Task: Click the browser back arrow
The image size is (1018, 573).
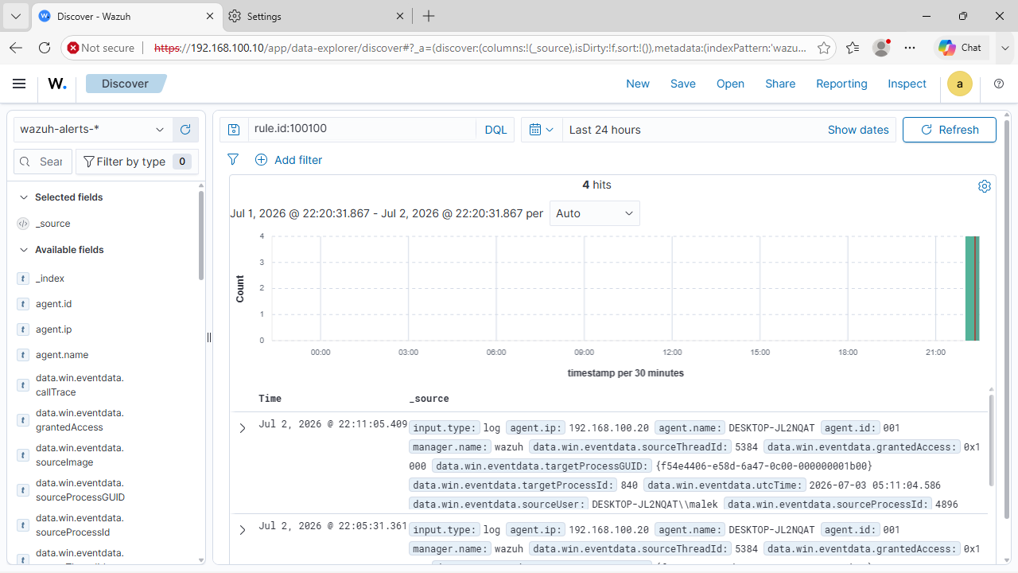Action: [16, 48]
